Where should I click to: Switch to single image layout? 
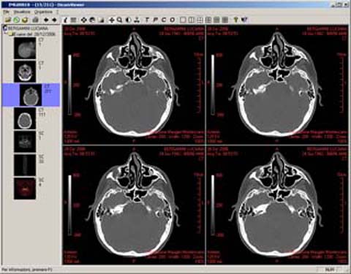tap(183, 20)
